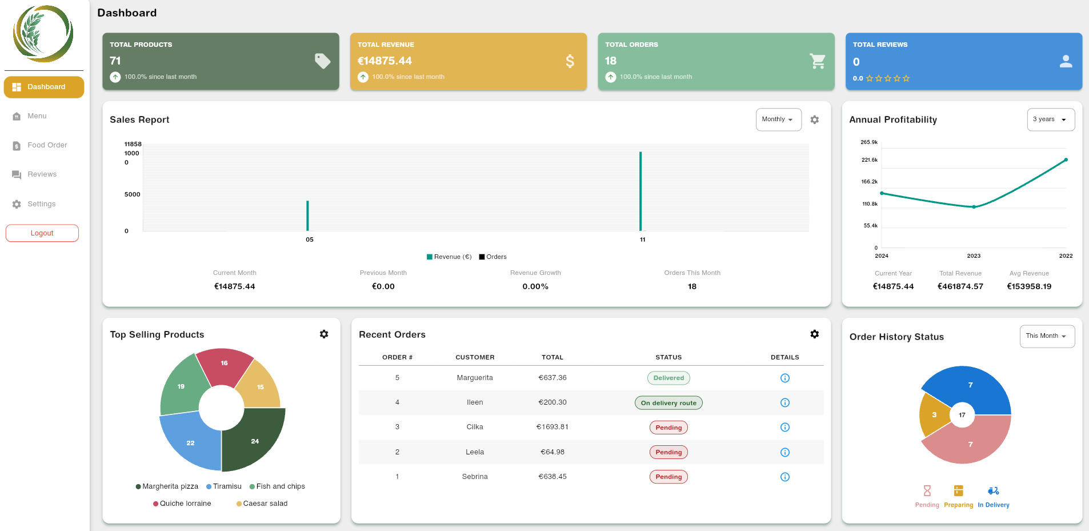The height and width of the screenshot is (531, 1089).
Task: Open Recent Orders settings gear
Action: pyautogui.click(x=815, y=334)
